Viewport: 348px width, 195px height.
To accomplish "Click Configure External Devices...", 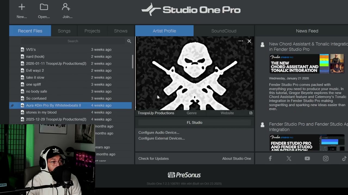I will [161, 138].
